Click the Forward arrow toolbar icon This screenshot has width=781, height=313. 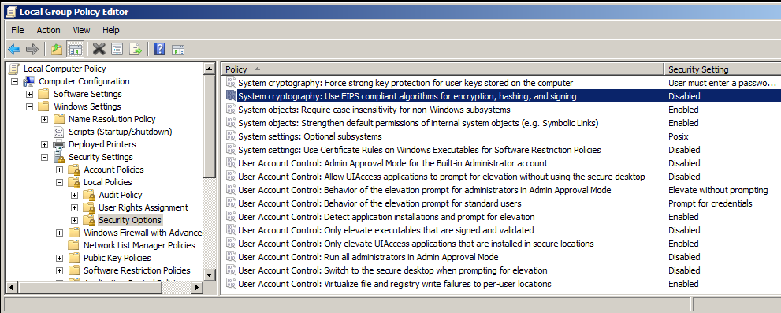click(32, 49)
